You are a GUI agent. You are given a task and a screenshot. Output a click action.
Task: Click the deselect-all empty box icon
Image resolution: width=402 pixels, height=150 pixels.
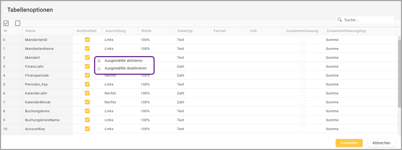click(x=18, y=23)
